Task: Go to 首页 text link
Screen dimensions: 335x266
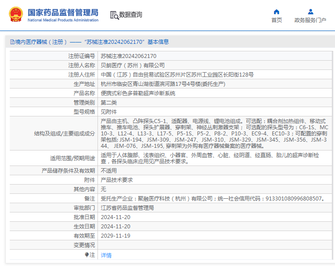Action: click(277, 20)
